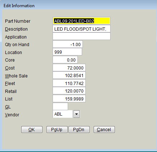This screenshot has height=152, width=157.
Task: Select the Core value field
Action: 65,60
